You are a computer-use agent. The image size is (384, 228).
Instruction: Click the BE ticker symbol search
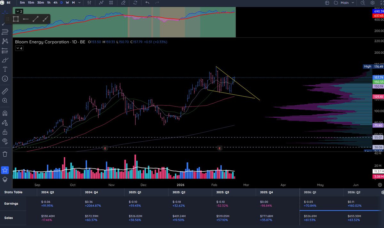pyautogui.click(x=9, y=3)
